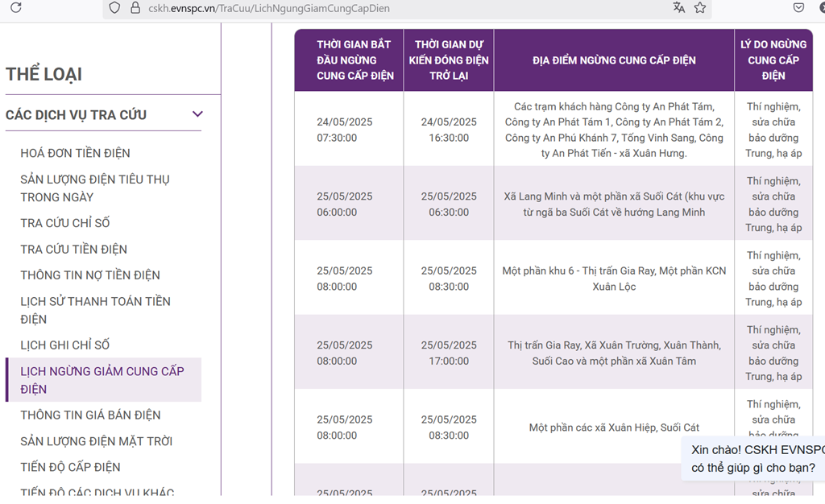This screenshot has height=504, width=825.
Task: Click LÝ DO NGỪNG CUNG CẤP ĐIỆN header
Action: coord(773,60)
